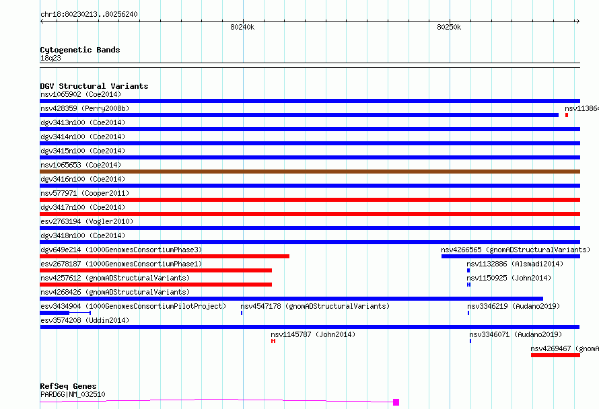Click the red dgv649e214 variant bar
The width and height of the screenshot is (599, 409).
[x=165, y=256]
